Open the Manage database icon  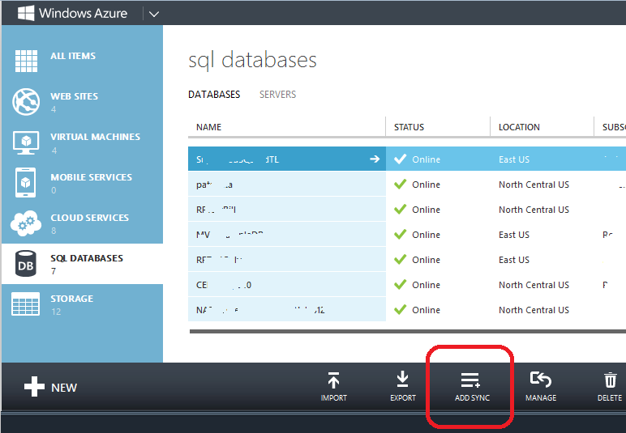(540, 380)
